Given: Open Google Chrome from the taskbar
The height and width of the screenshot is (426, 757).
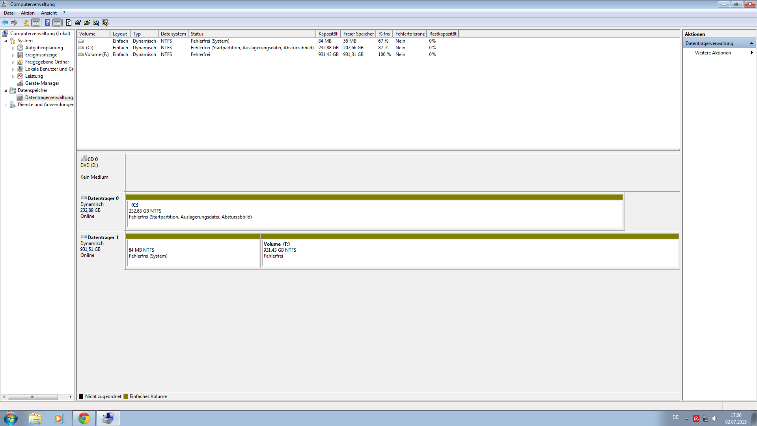Looking at the screenshot, I should tap(84, 418).
